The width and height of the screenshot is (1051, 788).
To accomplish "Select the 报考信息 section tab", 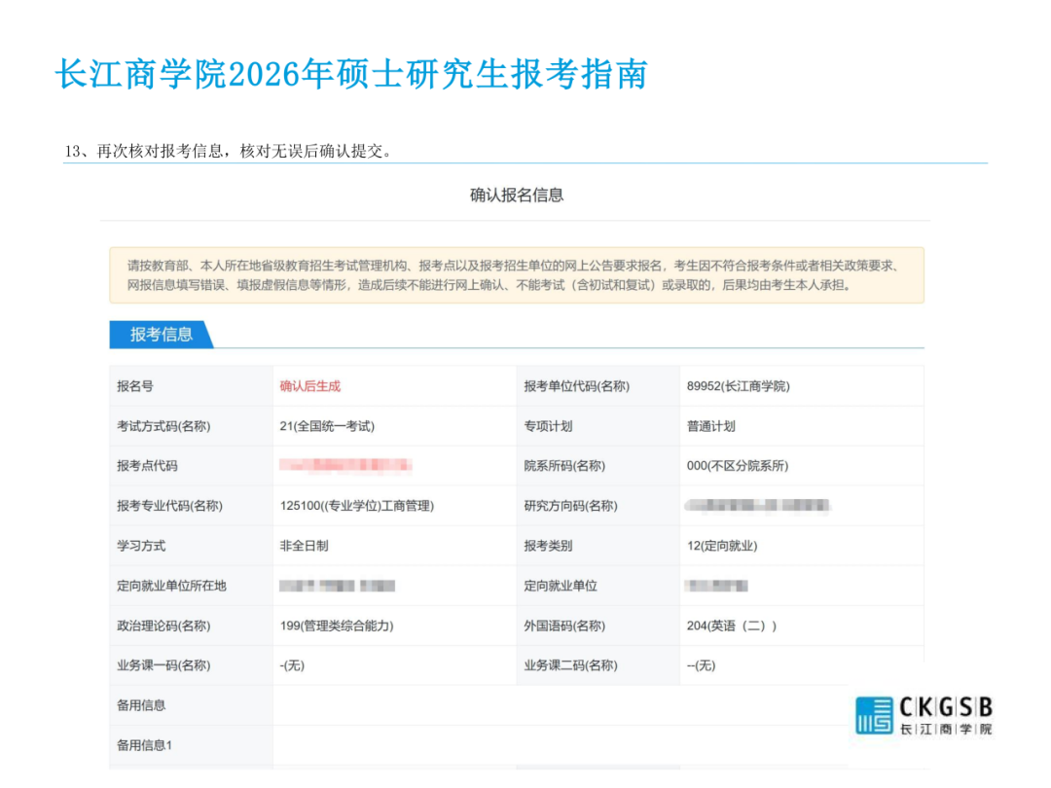I will (162, 335).
